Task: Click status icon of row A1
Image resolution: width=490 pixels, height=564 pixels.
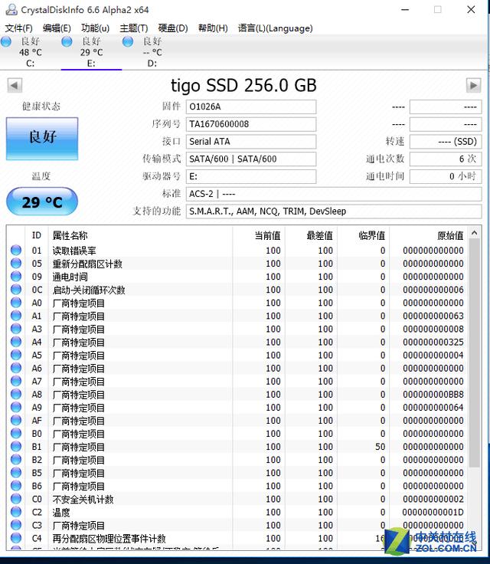Action: tap(16, 316)
